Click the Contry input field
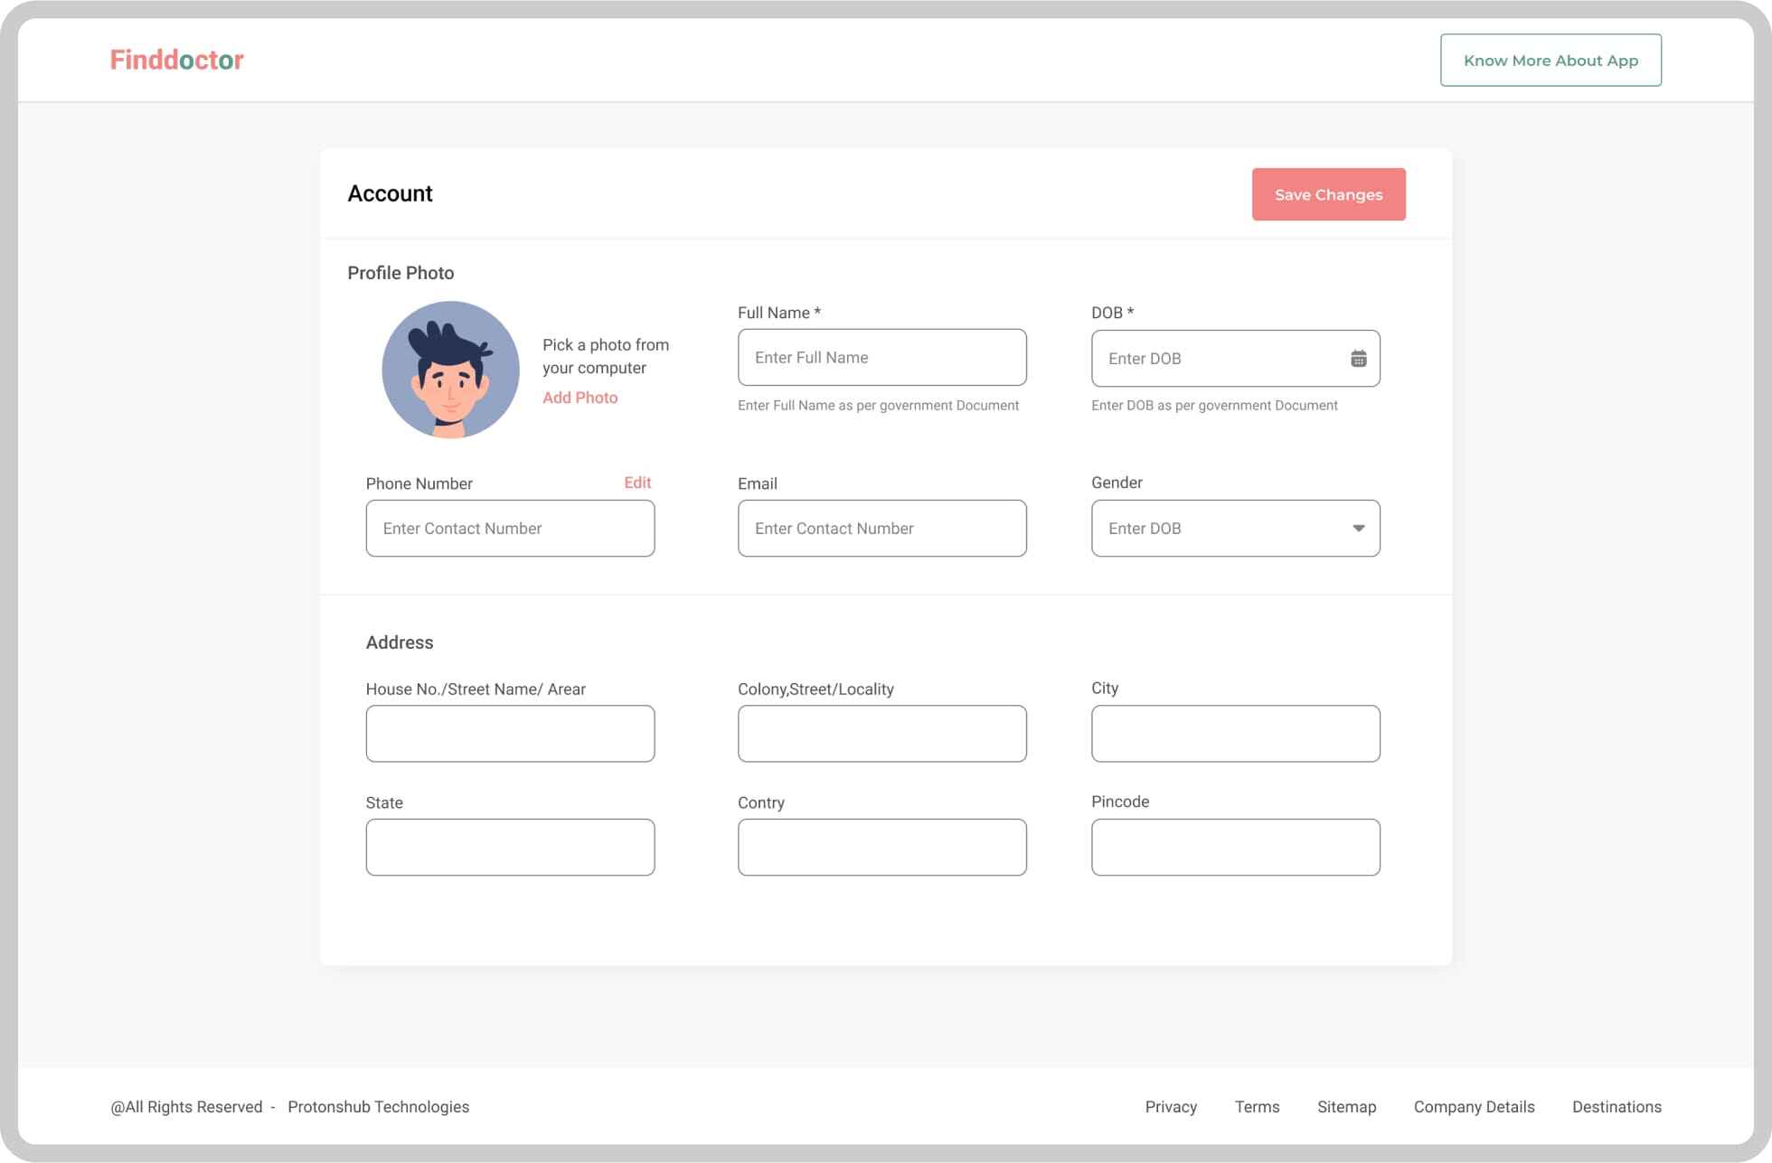 [881, 848]
